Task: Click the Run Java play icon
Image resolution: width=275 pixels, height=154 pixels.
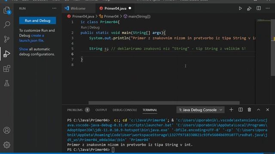Action: click(240, 9)
